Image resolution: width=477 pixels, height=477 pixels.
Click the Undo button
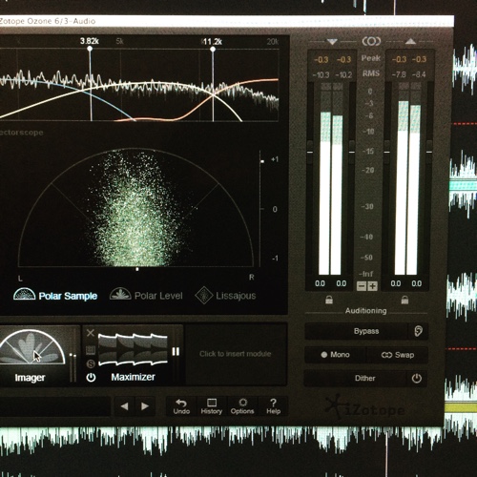181,406
